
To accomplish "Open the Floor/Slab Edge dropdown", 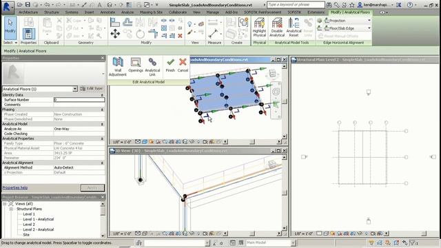I will point(369,28).
